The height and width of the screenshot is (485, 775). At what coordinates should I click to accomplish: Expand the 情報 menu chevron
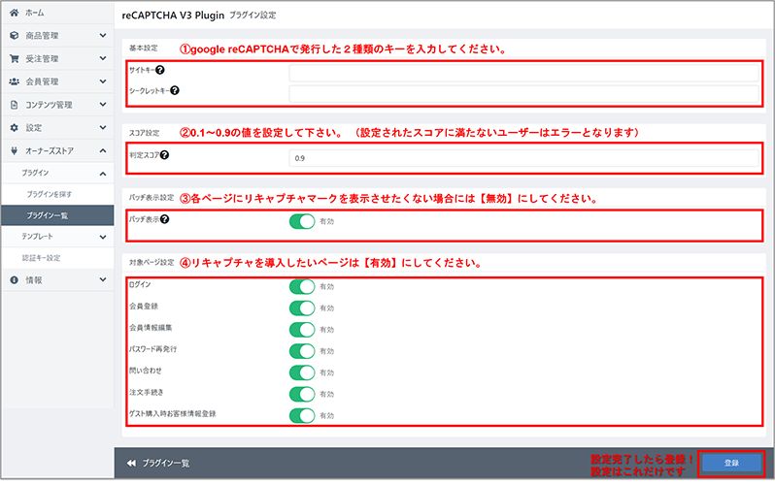pyautogui.click(x=103, y=279)
